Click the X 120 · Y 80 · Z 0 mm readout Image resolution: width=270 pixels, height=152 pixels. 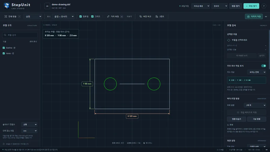(x=247, y=80)
